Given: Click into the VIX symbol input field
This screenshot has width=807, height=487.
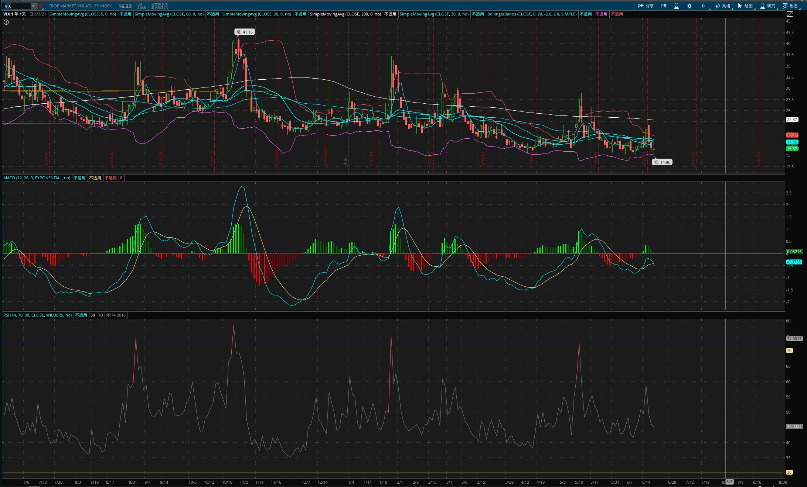Looking at the screenshot, I should click(16, 6).
